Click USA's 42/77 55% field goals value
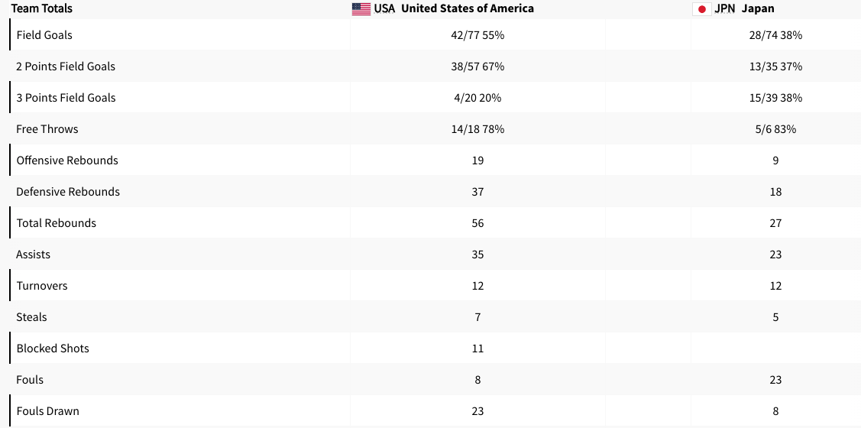This screenshot has width=861, height=428. pos(477,35)
